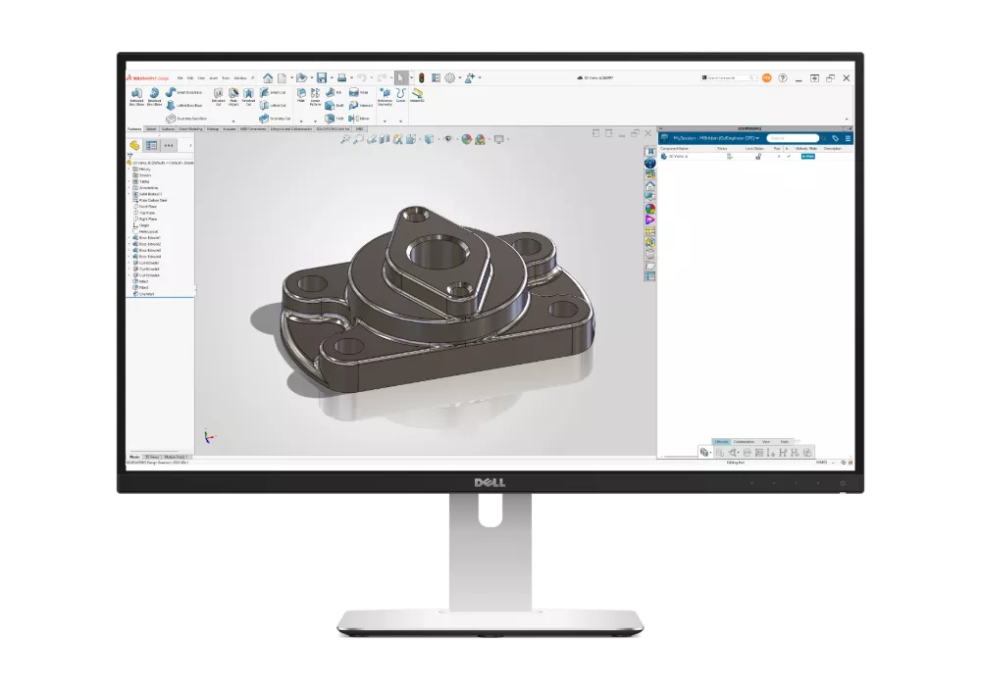Image resolution: width=981 pixels, height=686 pixels.
Task: Select the Shell tool
Action: coord(335,118)
